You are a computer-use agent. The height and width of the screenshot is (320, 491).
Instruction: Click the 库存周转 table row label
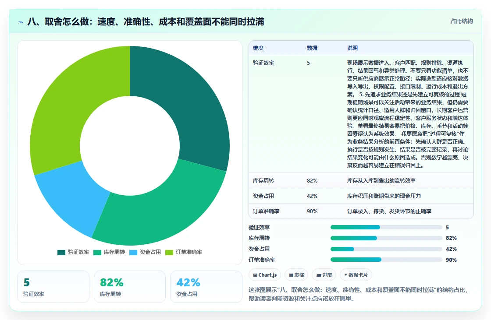263,181
